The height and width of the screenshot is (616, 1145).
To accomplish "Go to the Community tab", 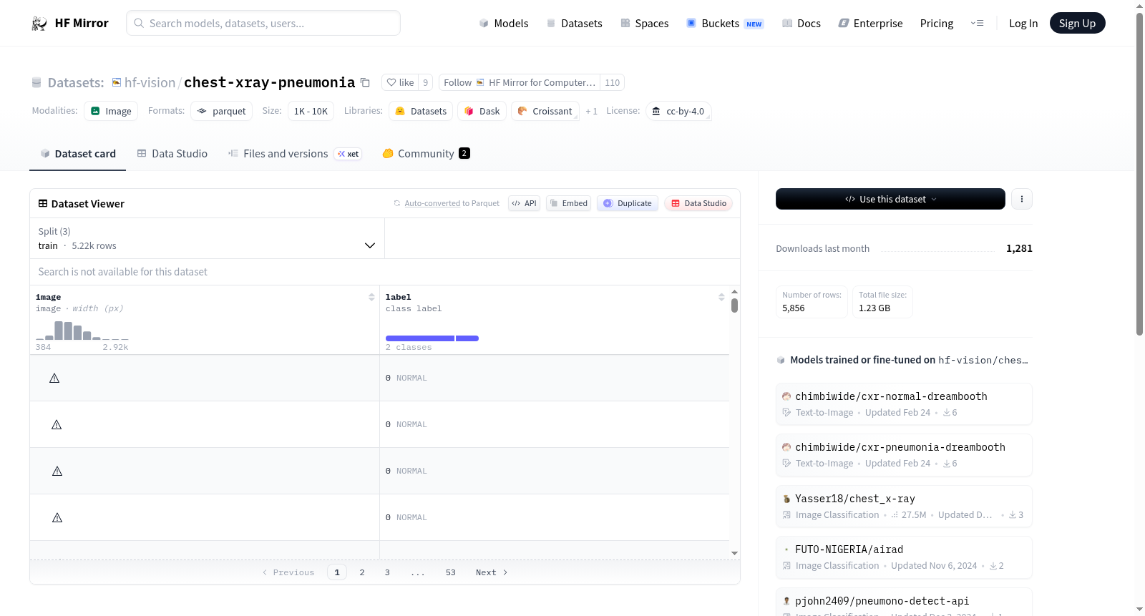I will coord(427,154).
